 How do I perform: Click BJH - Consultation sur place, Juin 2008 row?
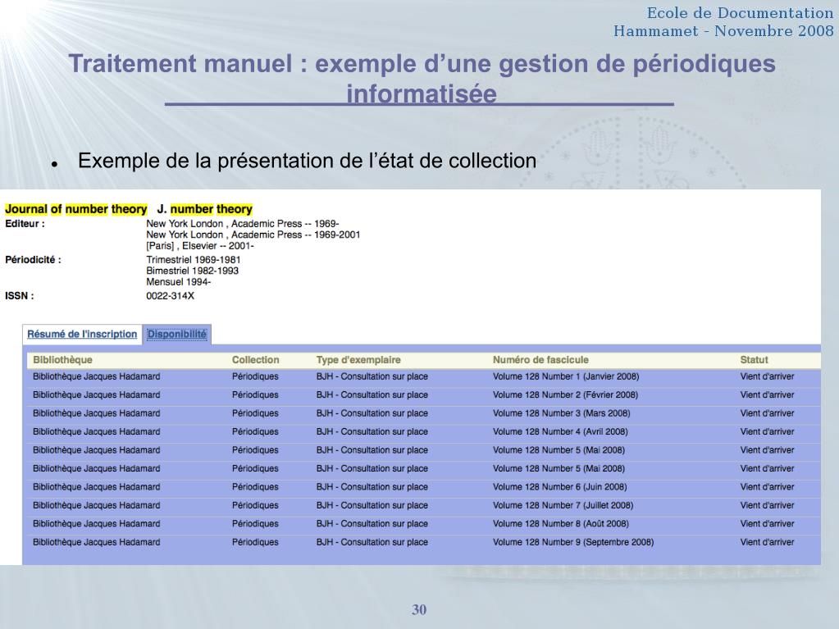click(372, 487)
